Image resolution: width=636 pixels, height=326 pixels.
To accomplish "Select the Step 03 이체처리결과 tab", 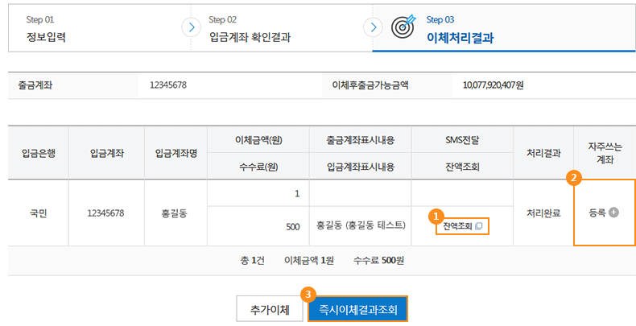I will [x=504, y=28].
